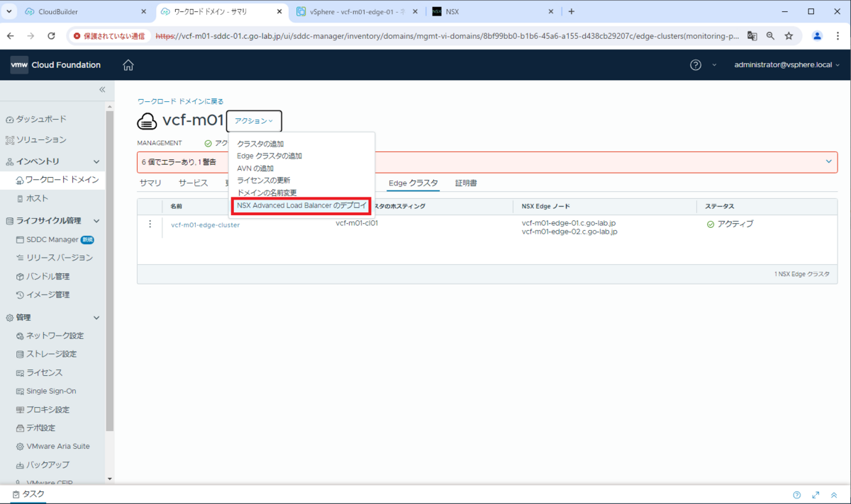Click the zoom magnifier icon in address bar

pos(770,35)
